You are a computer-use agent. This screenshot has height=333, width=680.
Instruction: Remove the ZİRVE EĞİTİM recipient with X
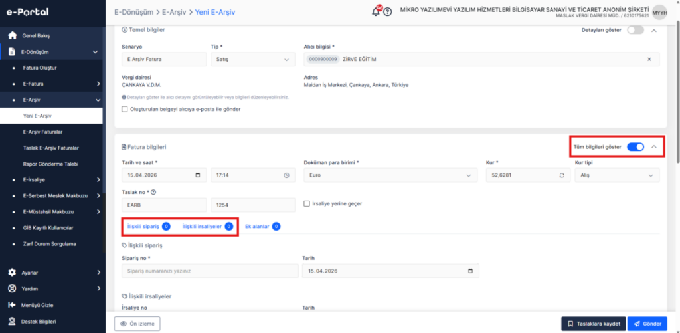[649, 59]
